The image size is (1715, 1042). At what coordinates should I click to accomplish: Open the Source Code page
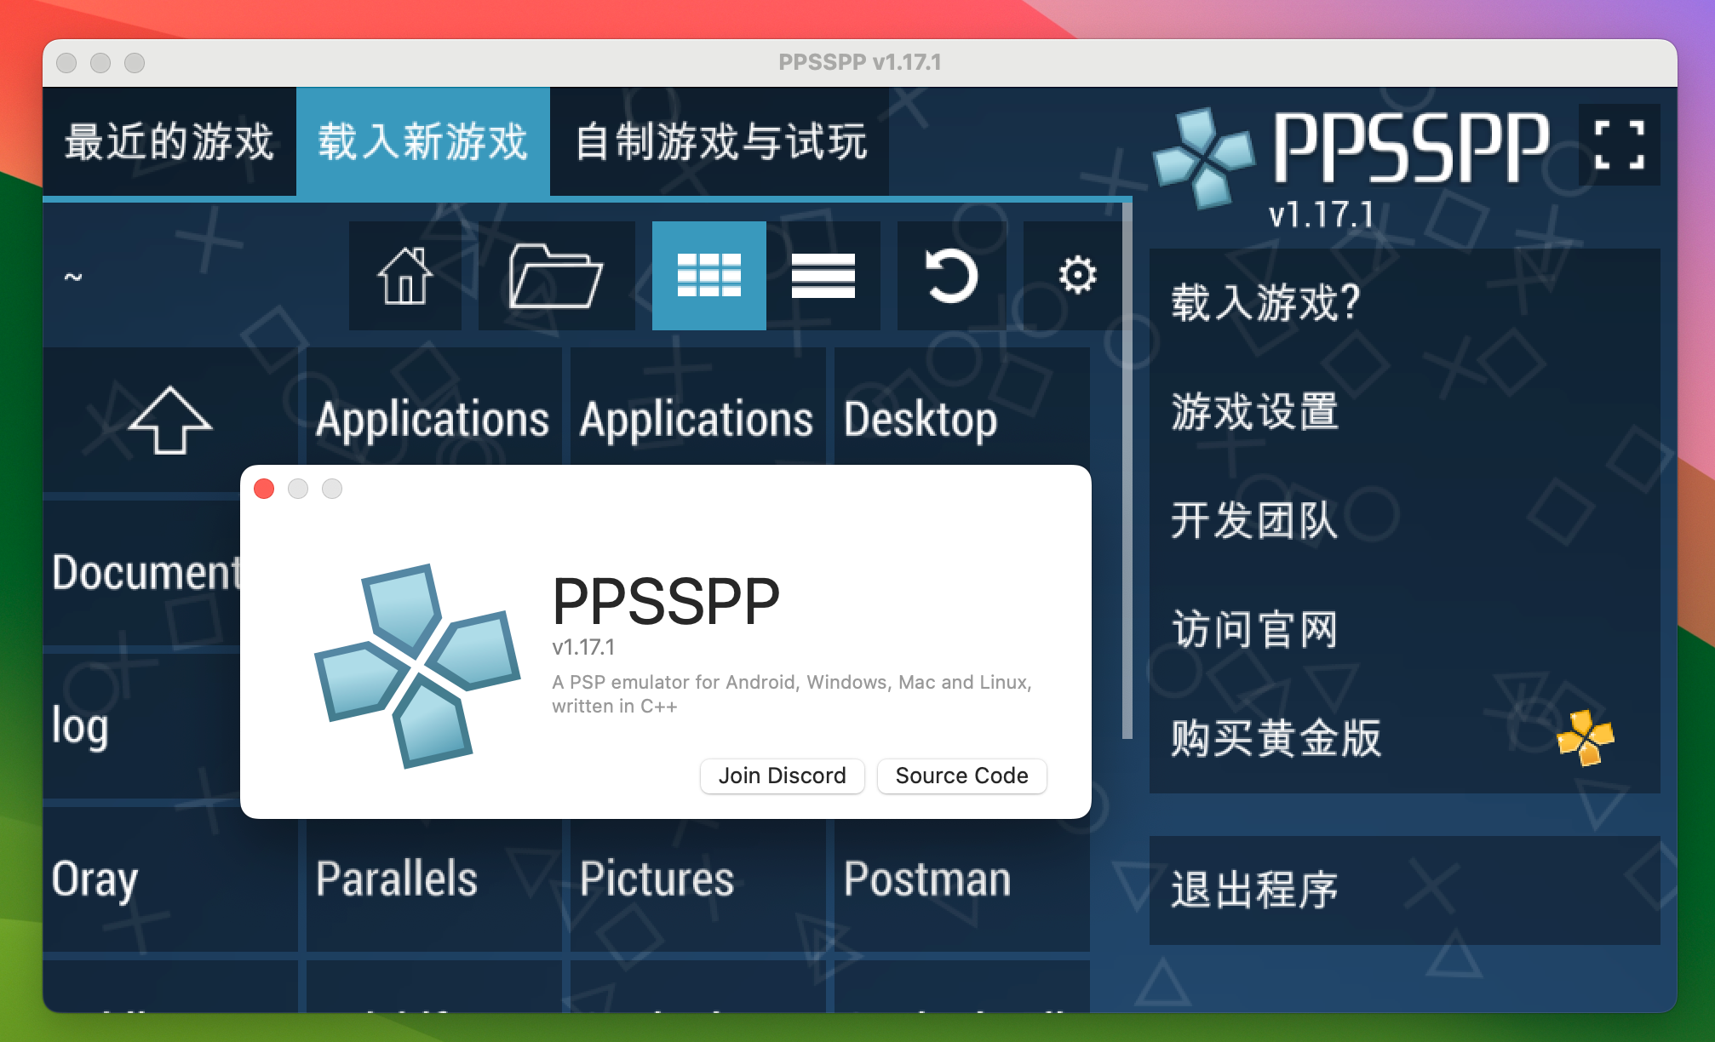pyautogui.click(x=961, y=776)
